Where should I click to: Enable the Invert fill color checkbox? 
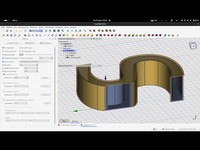pyautogui.click(x=20, y=48)
